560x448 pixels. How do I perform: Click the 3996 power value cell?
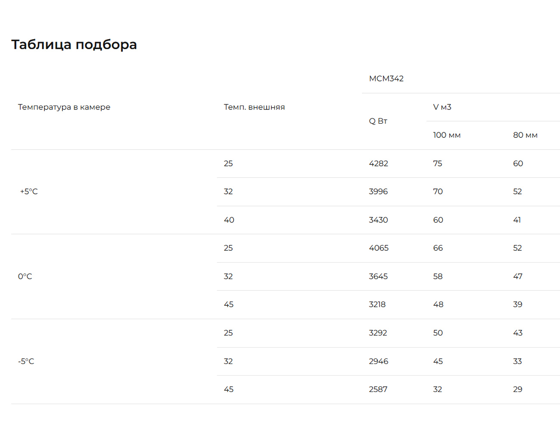pyautogui.click(x=378, y=192)
